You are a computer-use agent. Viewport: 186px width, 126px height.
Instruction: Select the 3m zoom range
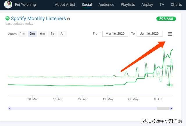pos(32,34)
